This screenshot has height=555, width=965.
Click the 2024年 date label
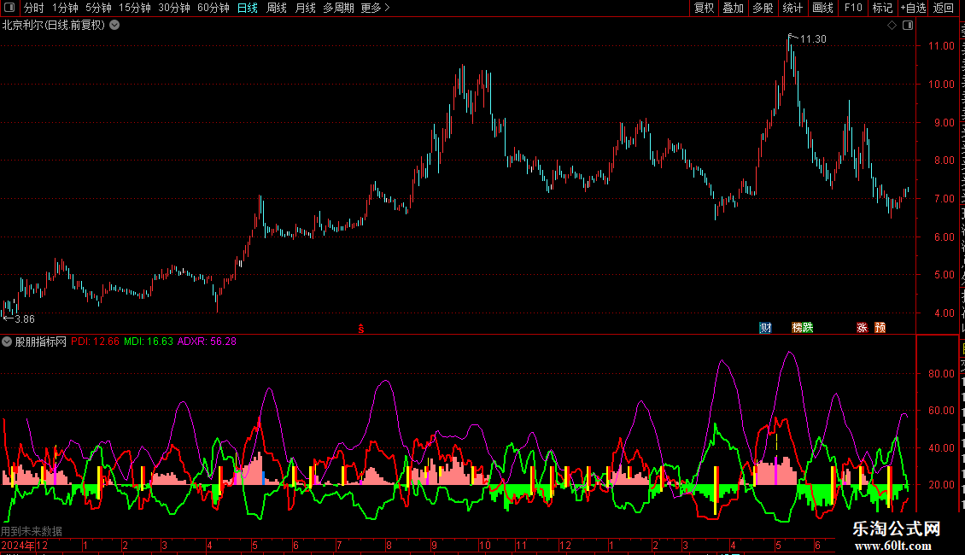point(18,545)
